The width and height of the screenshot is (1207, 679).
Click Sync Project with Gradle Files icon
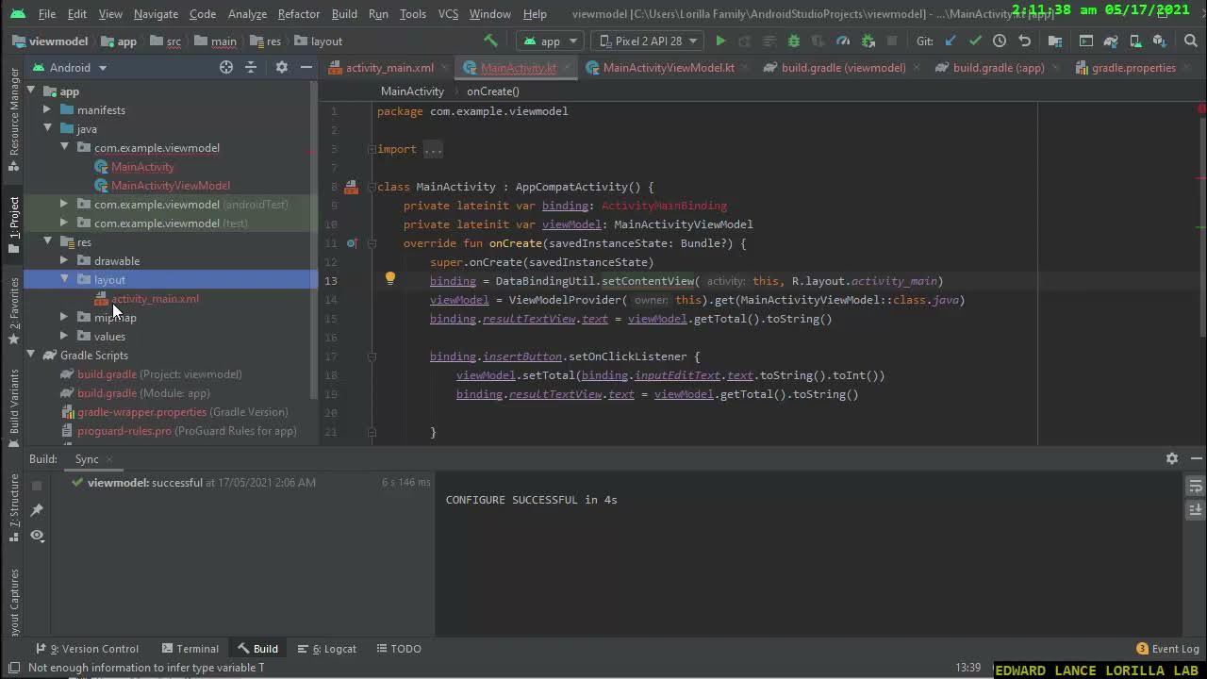click(x=1111, y=41)
